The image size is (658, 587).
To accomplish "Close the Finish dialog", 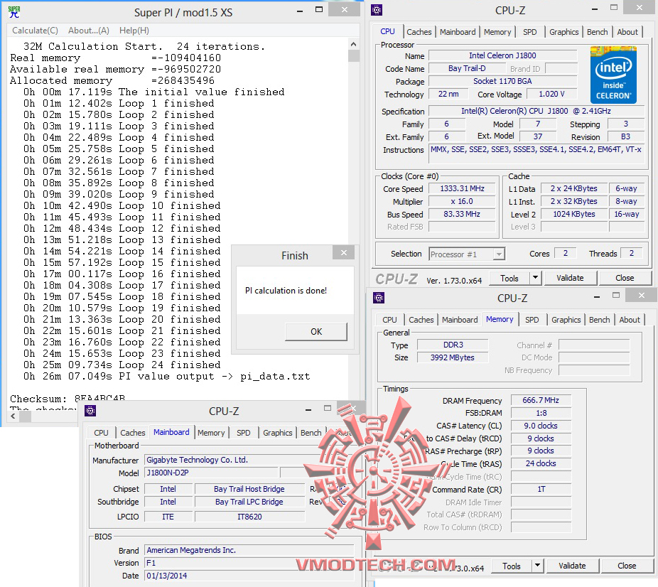I will pos(344,252).
